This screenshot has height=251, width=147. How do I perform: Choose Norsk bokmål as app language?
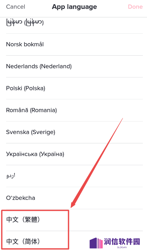coord(74,44)
